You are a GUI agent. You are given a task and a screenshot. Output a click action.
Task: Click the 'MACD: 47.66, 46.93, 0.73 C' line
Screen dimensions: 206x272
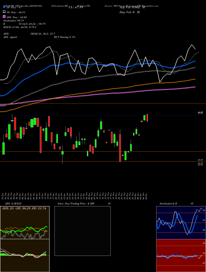tap(20, 27)
